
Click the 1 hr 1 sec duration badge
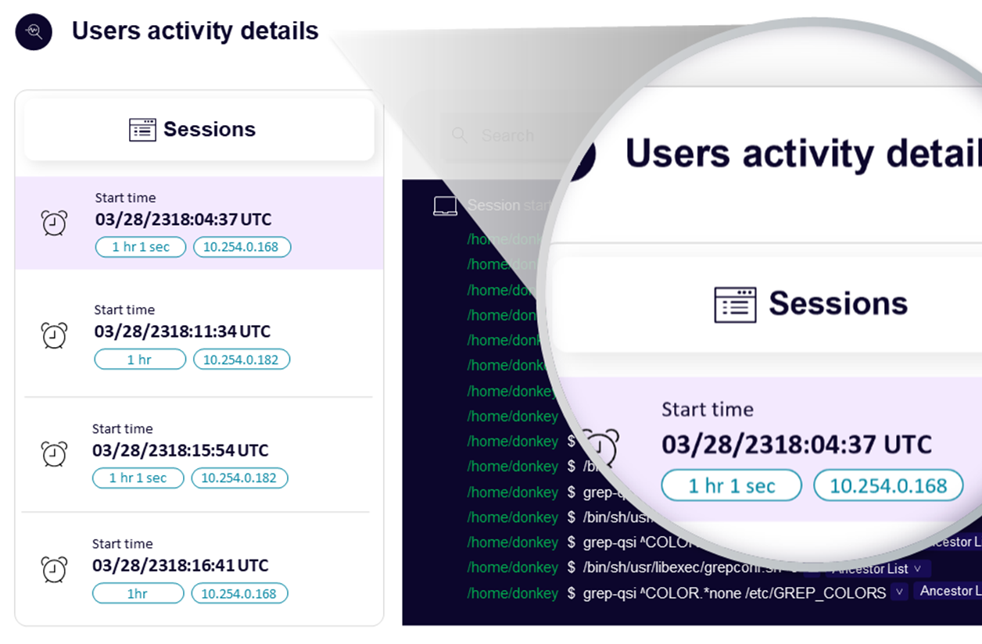point(140,247)
